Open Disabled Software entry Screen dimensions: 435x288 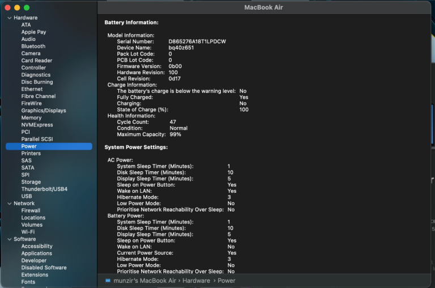(44, 268)
